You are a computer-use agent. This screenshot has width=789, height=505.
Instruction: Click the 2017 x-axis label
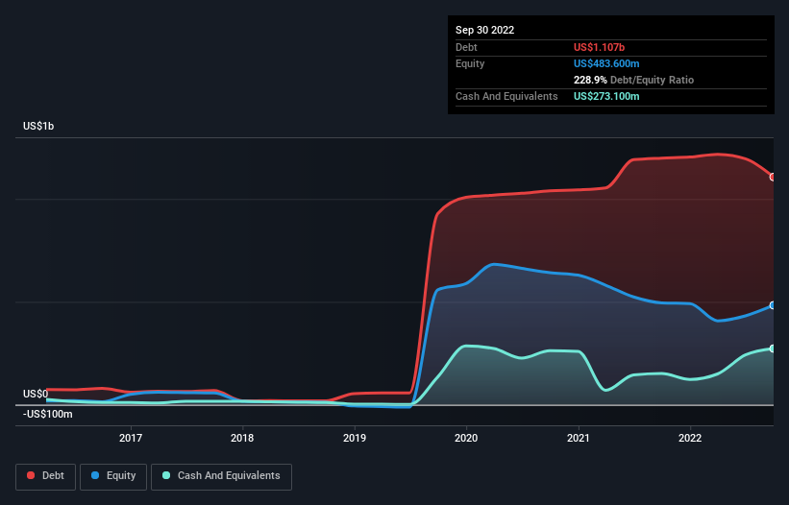(131, 438)
